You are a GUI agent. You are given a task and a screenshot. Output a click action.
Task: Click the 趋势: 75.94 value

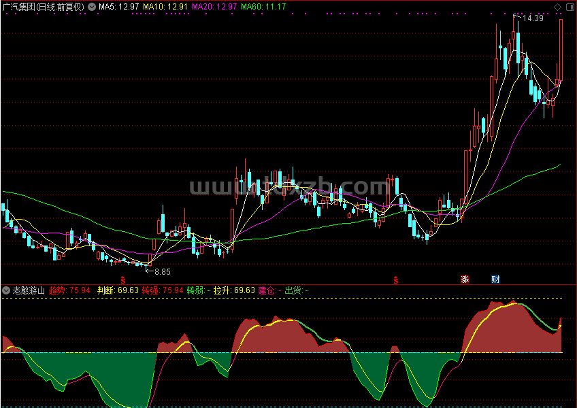pos(69,290)
